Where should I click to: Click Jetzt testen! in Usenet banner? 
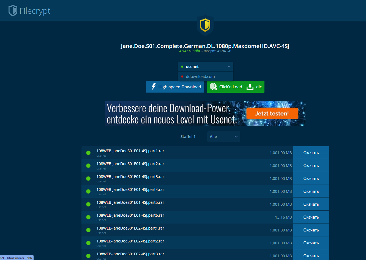click(x=272, y=114)
